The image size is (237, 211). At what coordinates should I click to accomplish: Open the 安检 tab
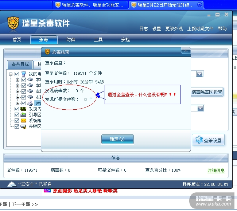coord(125,40)
